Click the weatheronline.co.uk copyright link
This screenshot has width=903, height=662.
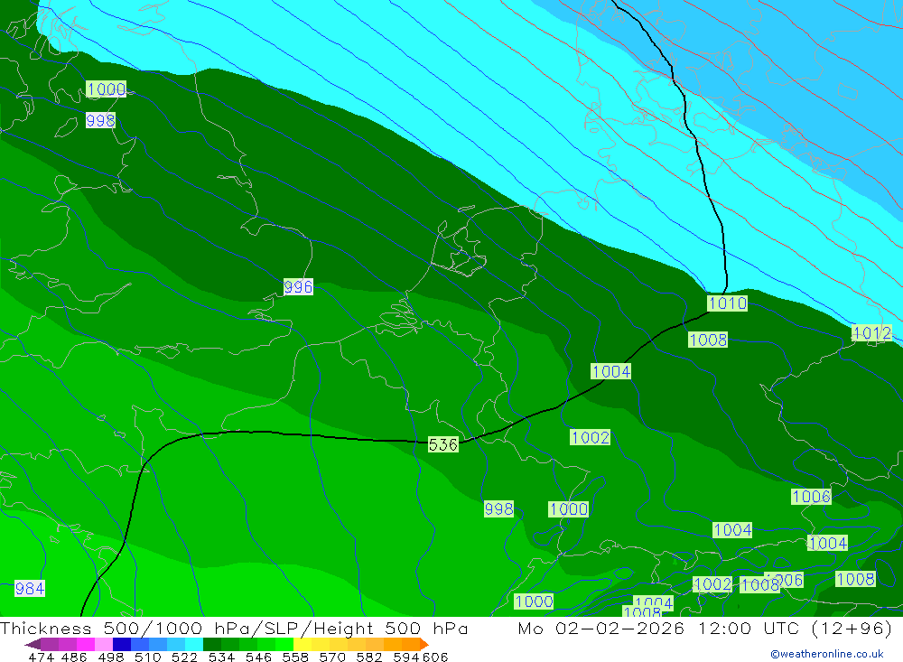point(826,654)
